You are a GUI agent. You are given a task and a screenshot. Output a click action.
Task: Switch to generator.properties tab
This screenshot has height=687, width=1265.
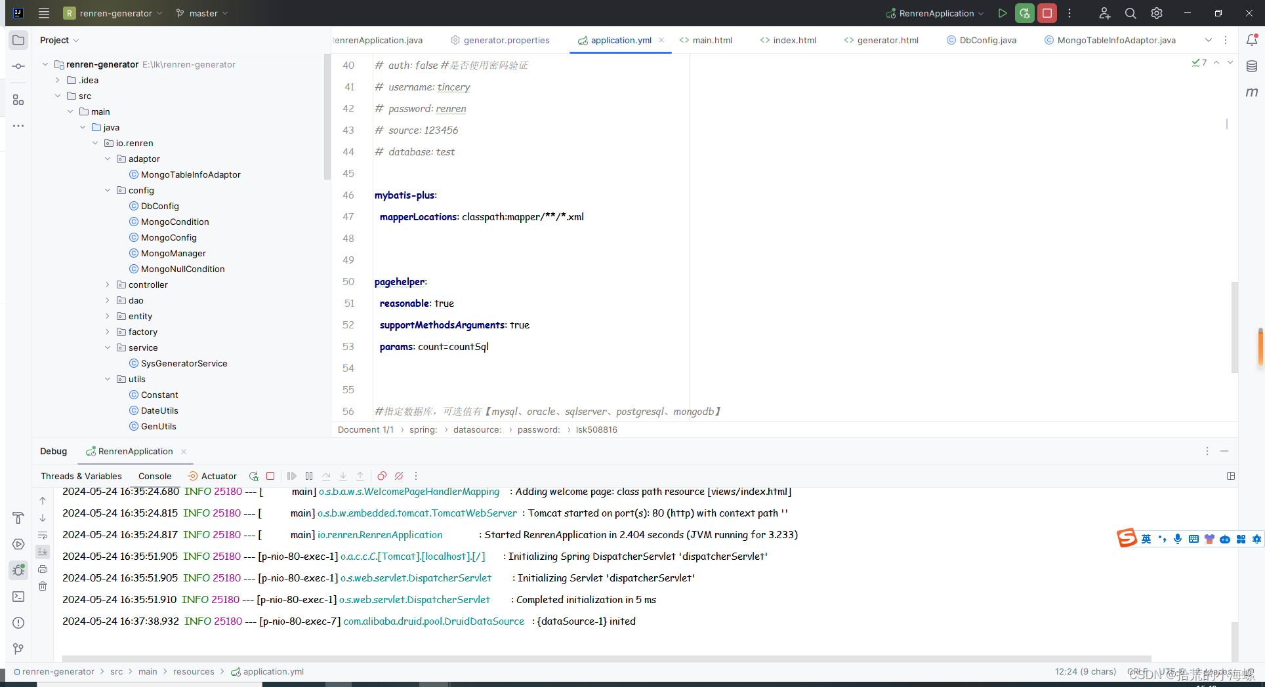click(x=500, y=40)
